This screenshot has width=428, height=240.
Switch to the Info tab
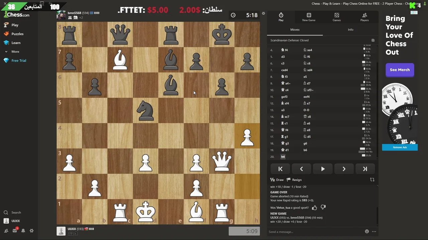pos(350,30)
